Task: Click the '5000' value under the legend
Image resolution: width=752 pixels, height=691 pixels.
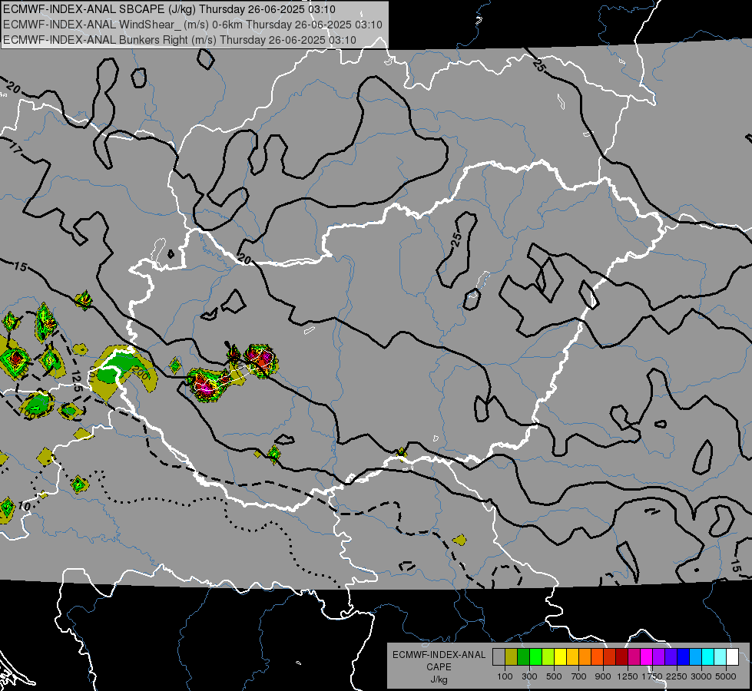Action: point(726,676)
